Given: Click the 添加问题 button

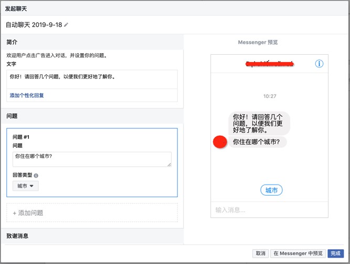Looking at the screenshot, I should point(92,213).
